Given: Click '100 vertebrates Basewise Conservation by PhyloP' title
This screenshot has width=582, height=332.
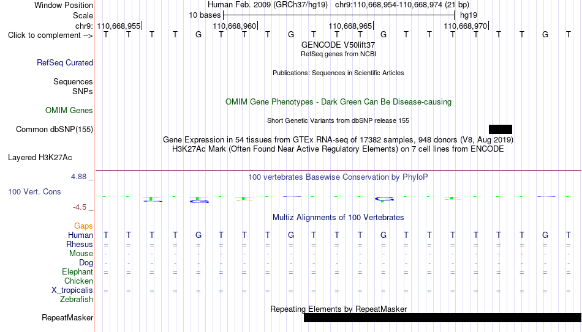Looking at the screenshot, I should click(x=338, y=177).
